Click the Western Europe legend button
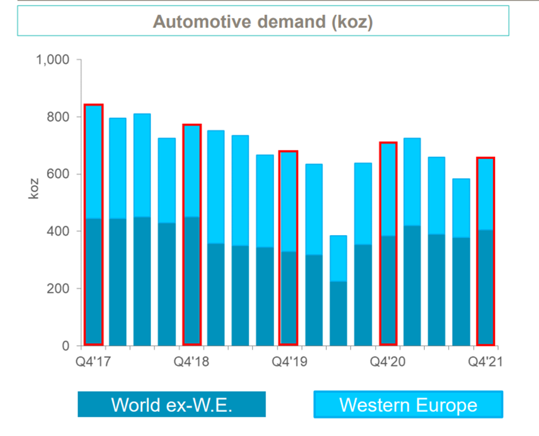The height and width of the screenshot is (436, 539). [408, 404]
